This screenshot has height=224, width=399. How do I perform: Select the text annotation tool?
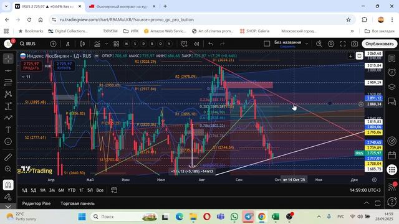click(8, 129)
